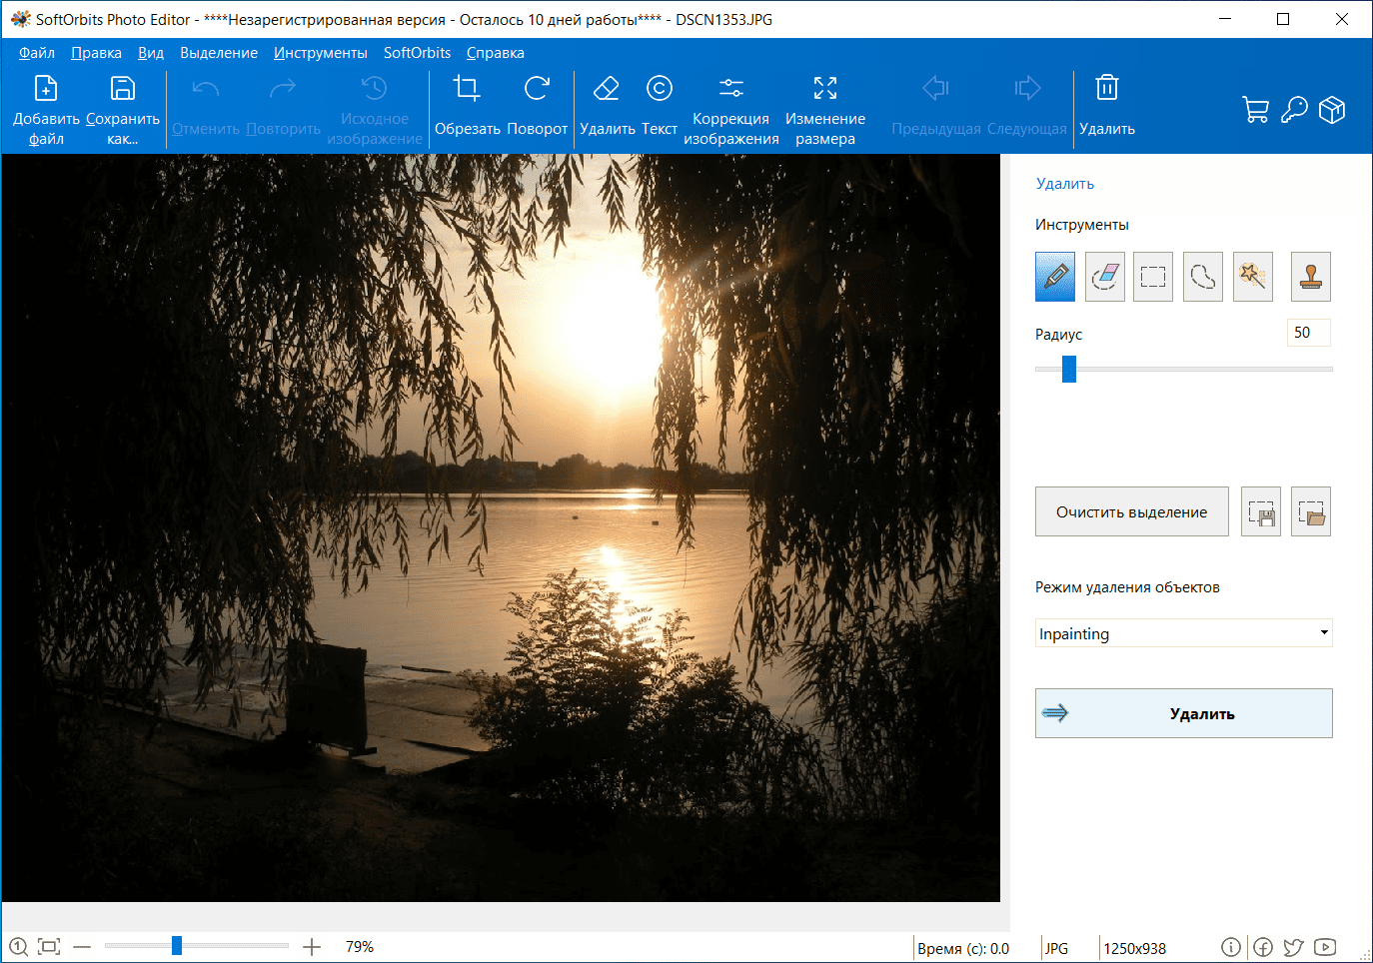
Task: Open the Файл menu
Action: (37, 53)
